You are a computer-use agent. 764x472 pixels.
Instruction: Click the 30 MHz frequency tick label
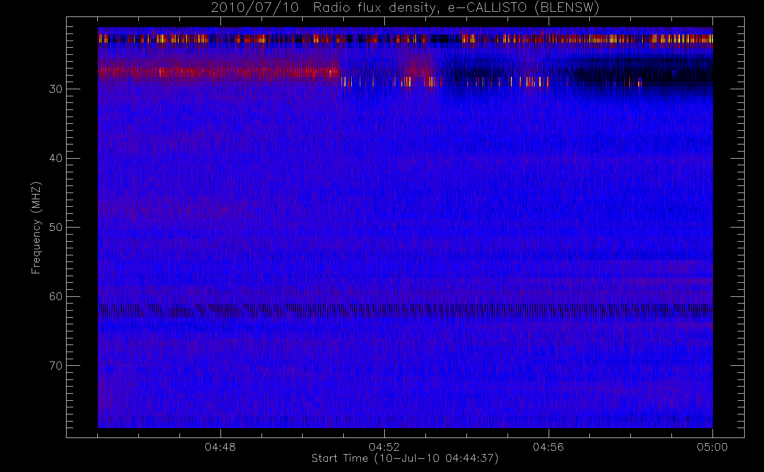pyautogui.click(x=56, y=89)
